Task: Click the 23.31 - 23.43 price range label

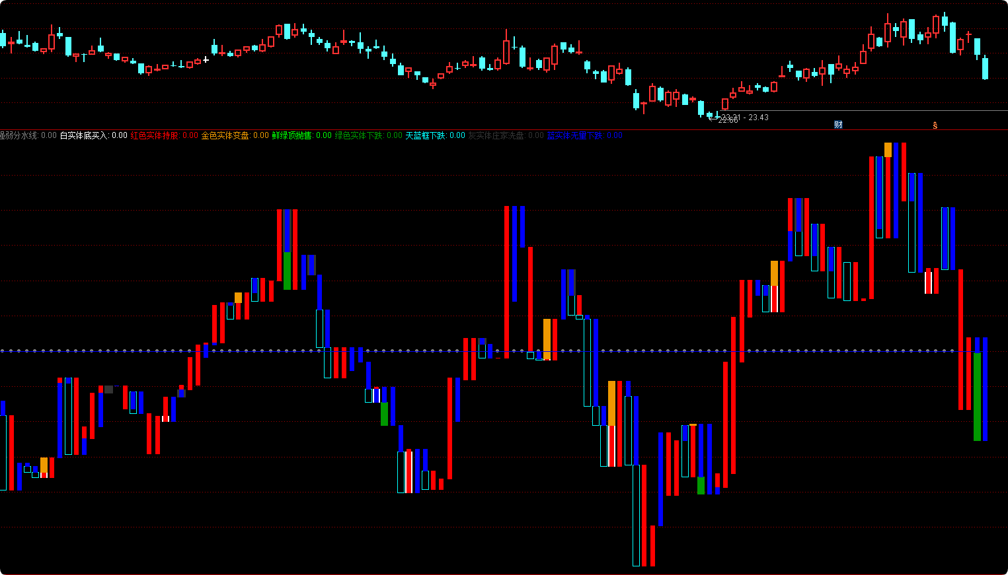Action: point(745,118)
